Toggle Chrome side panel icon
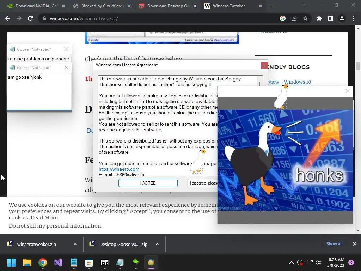Viewport: 361px width, 271px height. coord(331,18)
